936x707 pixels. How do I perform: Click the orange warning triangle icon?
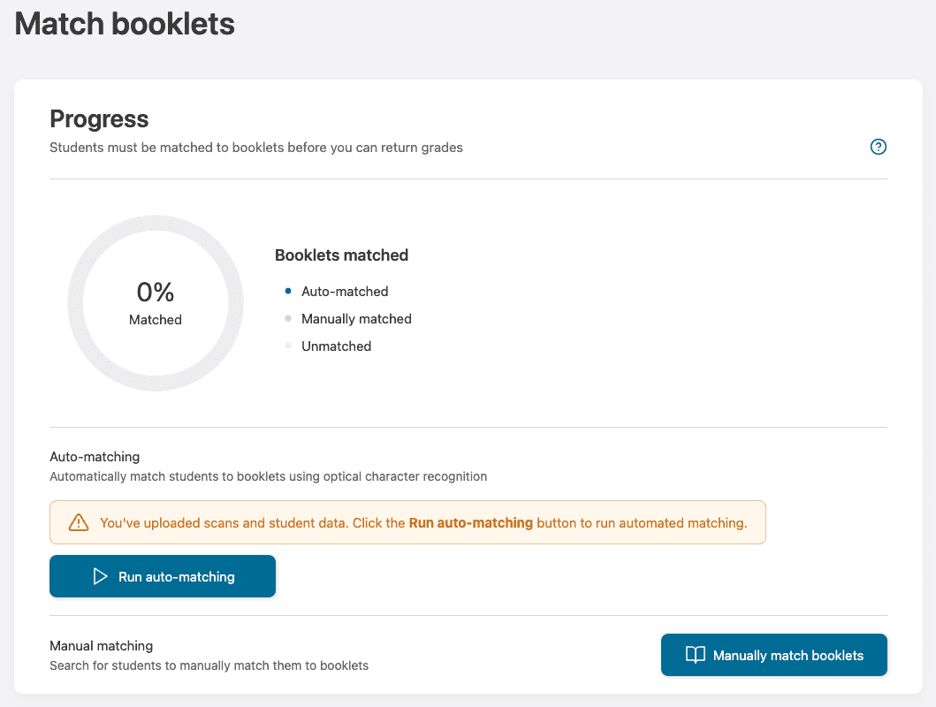[79, 522]
